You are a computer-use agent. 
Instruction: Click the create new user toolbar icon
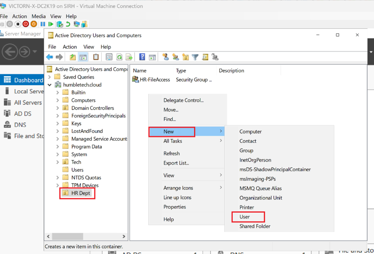166,57
